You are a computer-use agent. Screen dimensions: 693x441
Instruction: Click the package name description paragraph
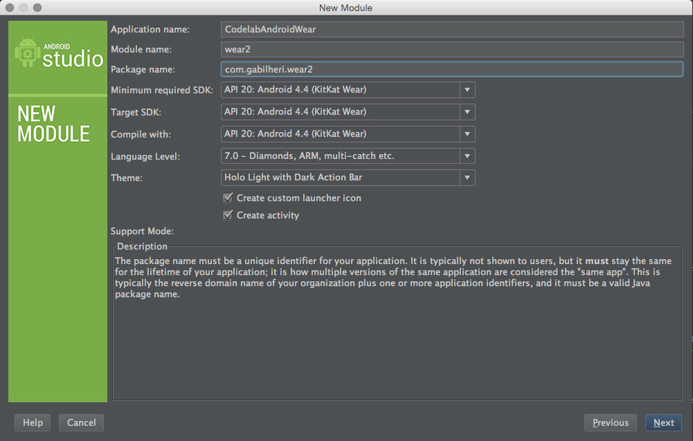[x=393, y=277]
